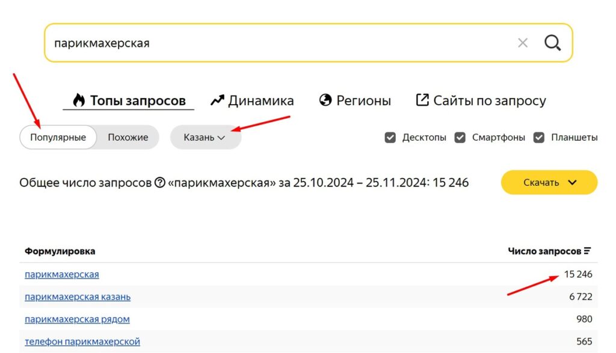The image size is (616, 353).
Task: Click the question mark help icon
Action: click(x=159, y=183)
